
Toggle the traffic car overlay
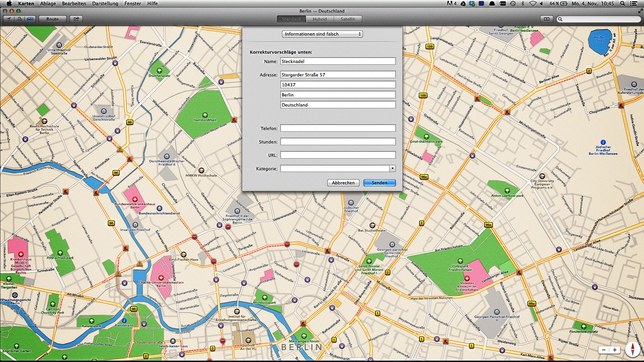[x=30, y=19]
